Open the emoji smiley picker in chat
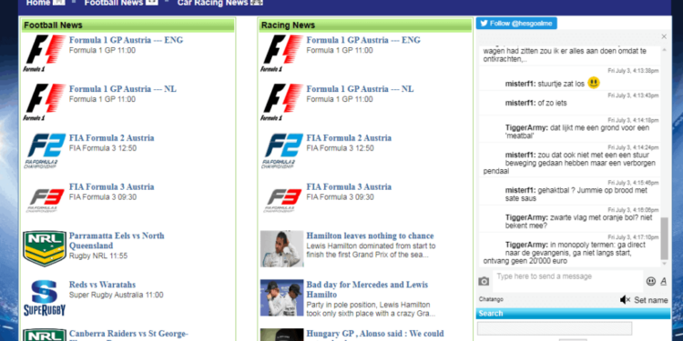Screen dimensions: 683x341 click(x=651, y=281)
